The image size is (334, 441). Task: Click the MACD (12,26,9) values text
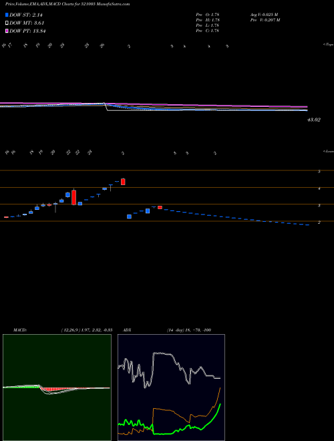(x=87, y=330)
